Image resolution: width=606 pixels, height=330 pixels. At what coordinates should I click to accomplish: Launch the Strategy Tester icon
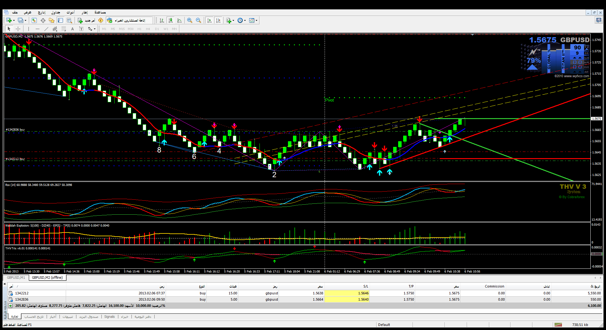[69, 20]
